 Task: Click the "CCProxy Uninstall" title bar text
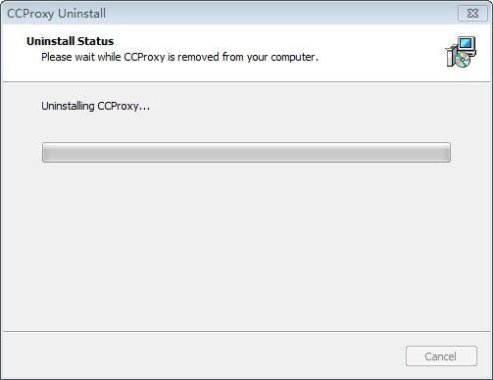[x=56, y=14]
